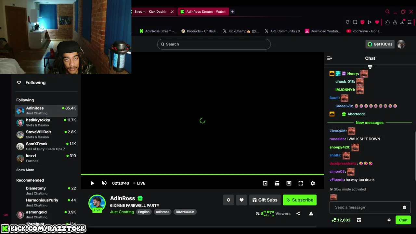This screenshot has width=416, height=234.
Task: Open Easy Setup sliders icon
Action: click(x=409, y=22)
